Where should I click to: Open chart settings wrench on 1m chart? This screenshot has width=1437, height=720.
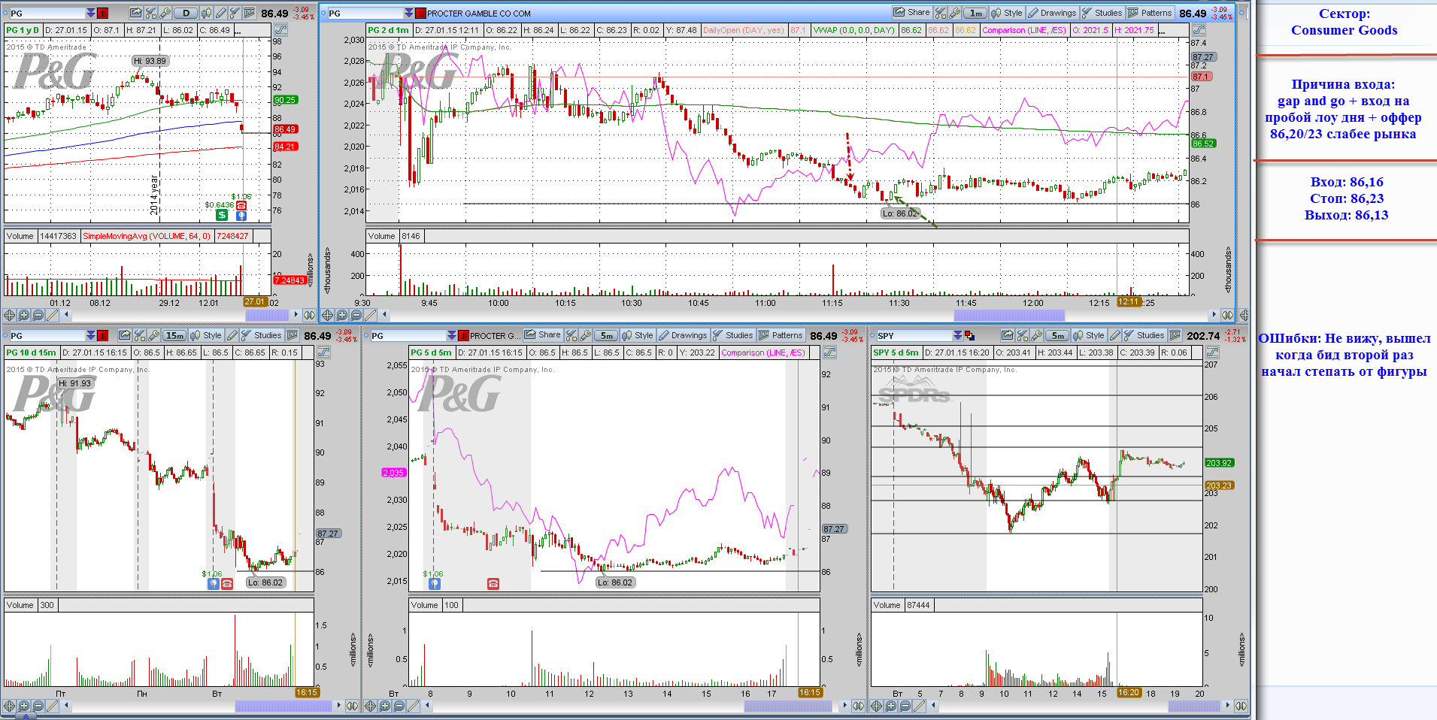954,13
